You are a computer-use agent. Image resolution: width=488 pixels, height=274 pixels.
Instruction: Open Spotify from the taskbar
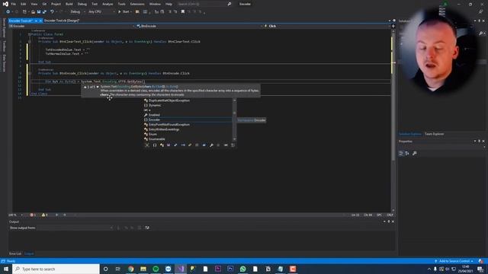coord(156,269)
